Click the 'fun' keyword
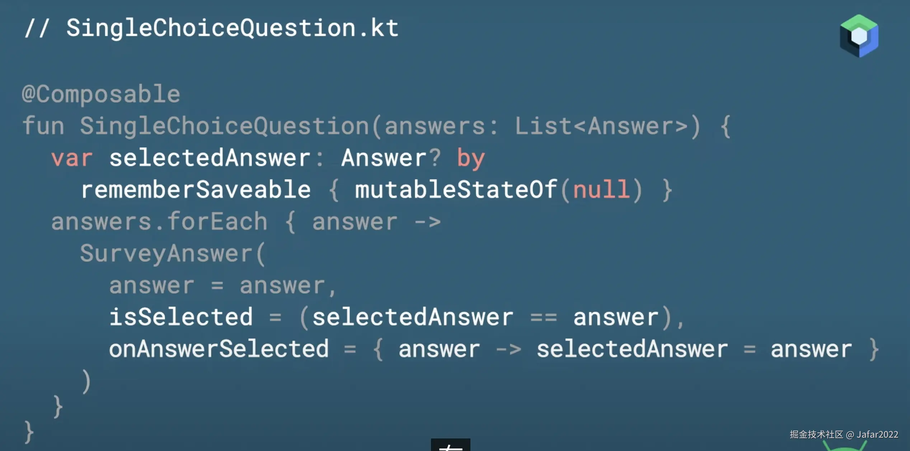 pos(43,126)
